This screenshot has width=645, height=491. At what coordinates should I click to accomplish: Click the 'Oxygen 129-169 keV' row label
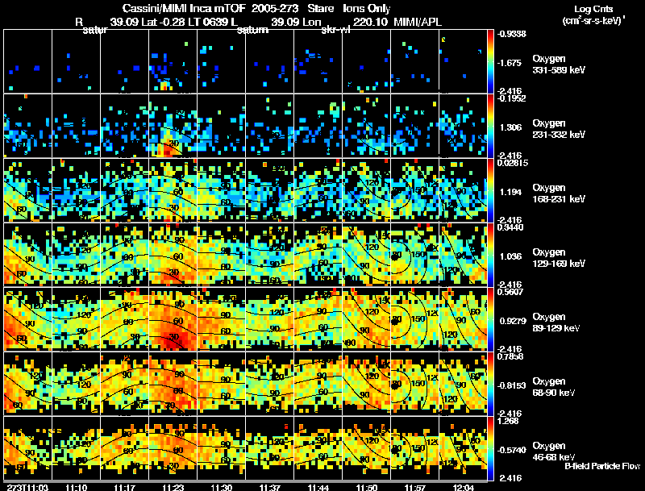(559, 258)
